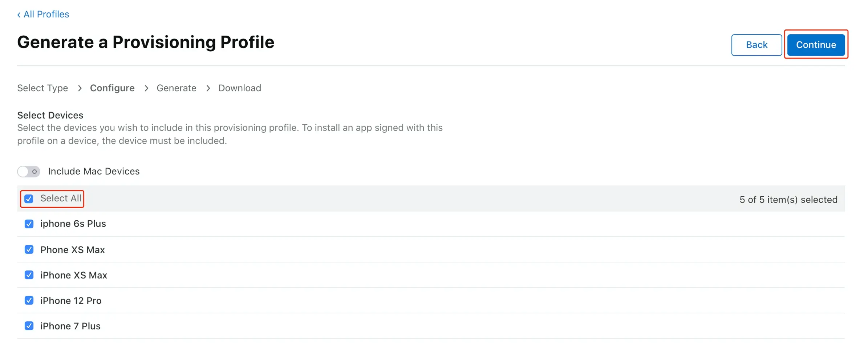This screenshot has height=357, width=868.
Task: Go to the Select Type step
Action: pyautogui.click(x=42, y=88)
